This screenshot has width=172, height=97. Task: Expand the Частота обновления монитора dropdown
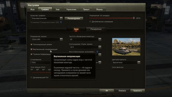pos(85,39)
